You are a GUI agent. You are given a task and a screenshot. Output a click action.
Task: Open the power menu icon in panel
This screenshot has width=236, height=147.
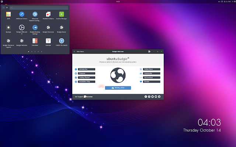pyautogui.click(x=233, y=1)
